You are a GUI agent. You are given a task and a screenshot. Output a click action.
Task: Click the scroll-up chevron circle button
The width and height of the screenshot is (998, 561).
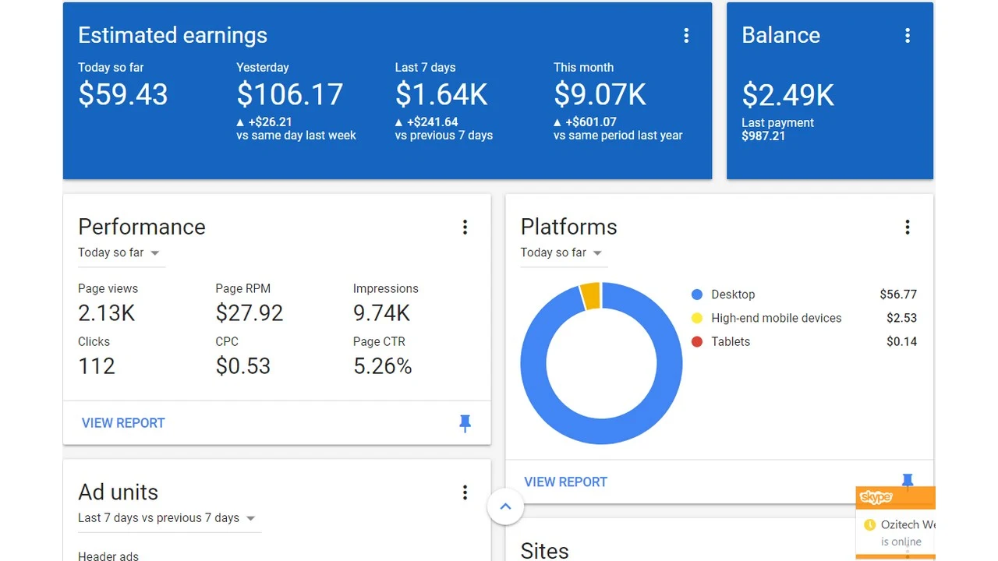505,506
